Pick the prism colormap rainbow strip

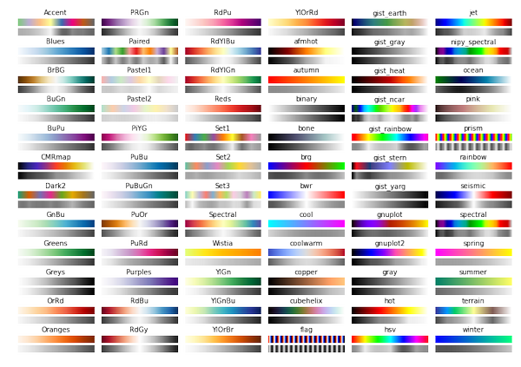click(473, 137)
